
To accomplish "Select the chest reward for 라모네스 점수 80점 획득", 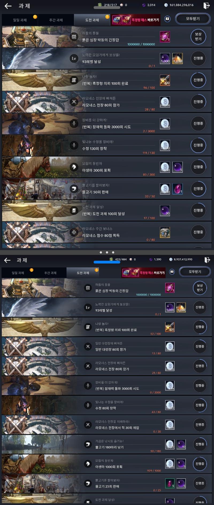I will [x=165, y=232].
